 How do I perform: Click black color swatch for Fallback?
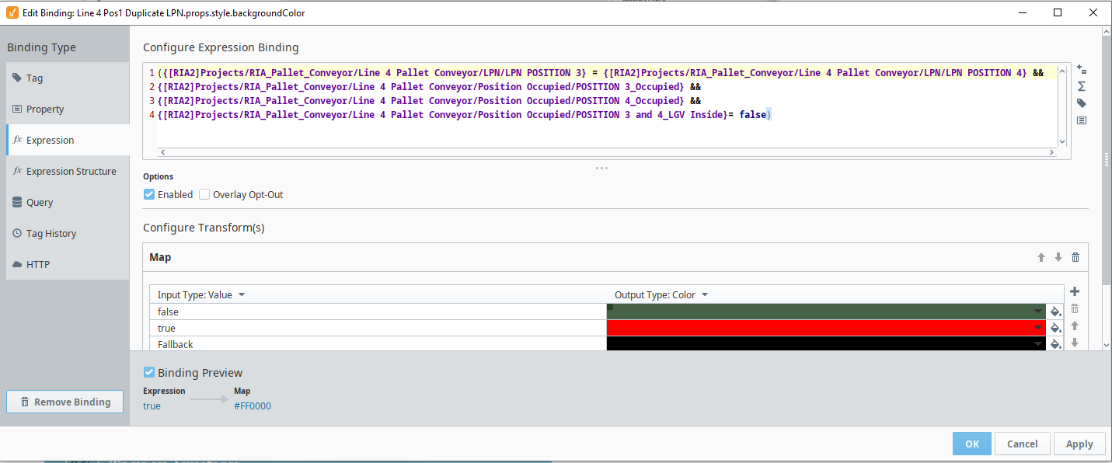point(825,344)
